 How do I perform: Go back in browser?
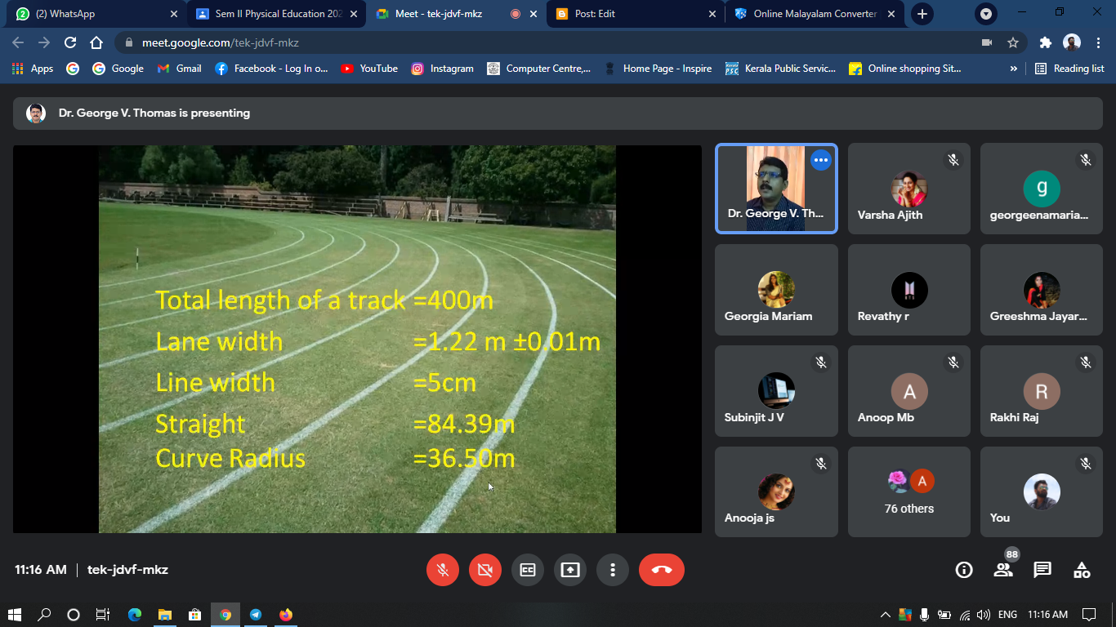click(18, 42)
